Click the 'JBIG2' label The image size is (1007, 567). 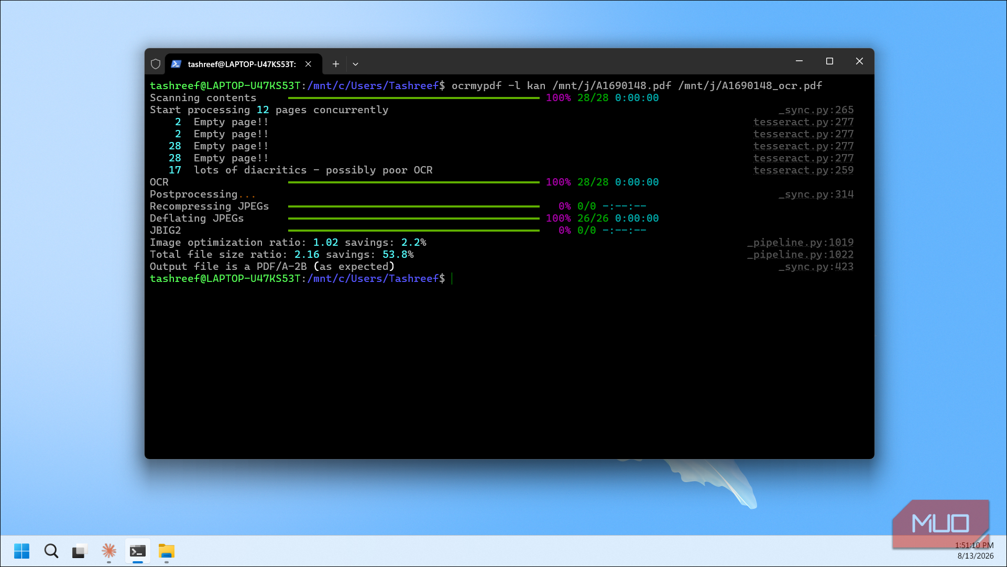(x=166, y=231)
